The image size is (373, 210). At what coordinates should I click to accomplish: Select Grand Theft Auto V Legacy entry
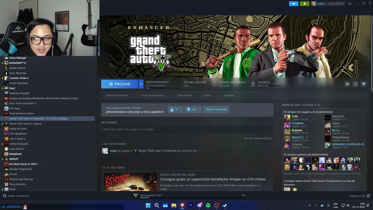pyautogui.click(x=25, y=124)
